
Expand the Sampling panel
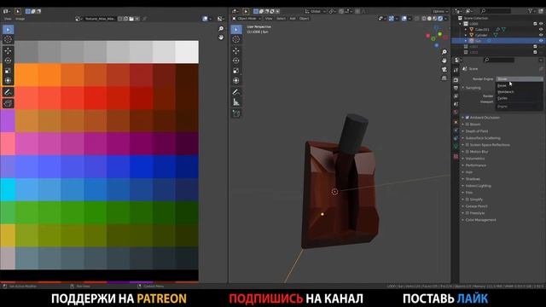coord(473,88)
